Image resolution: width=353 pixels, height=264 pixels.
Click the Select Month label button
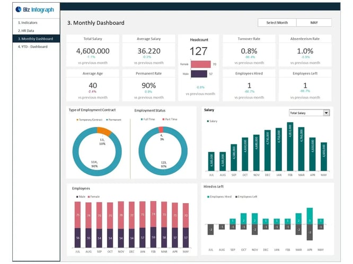[x=277, y=22]
